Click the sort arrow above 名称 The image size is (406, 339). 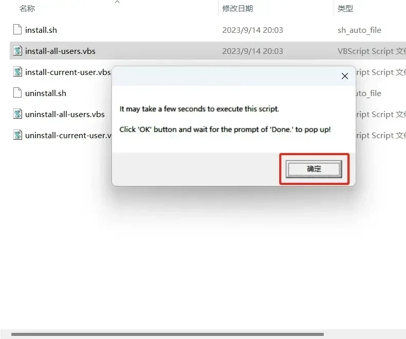click(118, 2)
